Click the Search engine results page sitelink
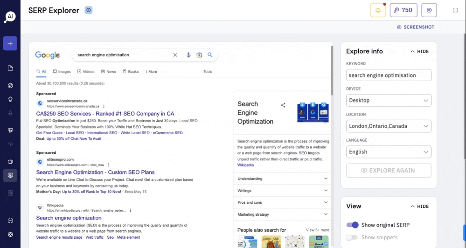The height and width of the screenshot is (248, 466). tap(59, 237)
